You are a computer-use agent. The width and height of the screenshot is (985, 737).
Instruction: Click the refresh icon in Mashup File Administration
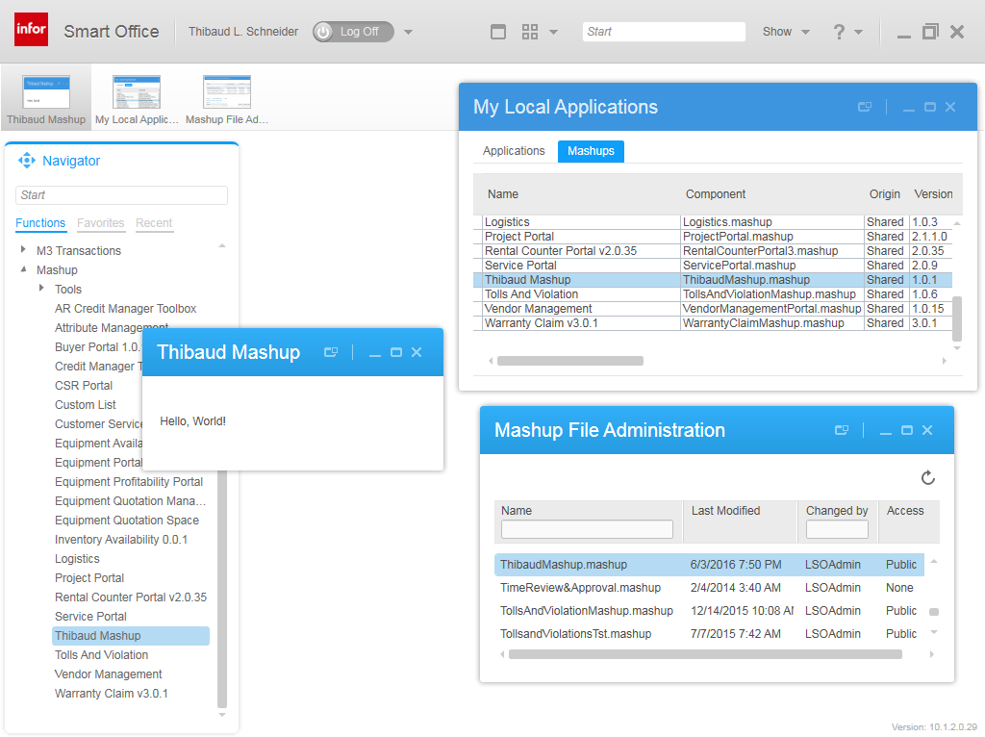click(x=927, y=478)
